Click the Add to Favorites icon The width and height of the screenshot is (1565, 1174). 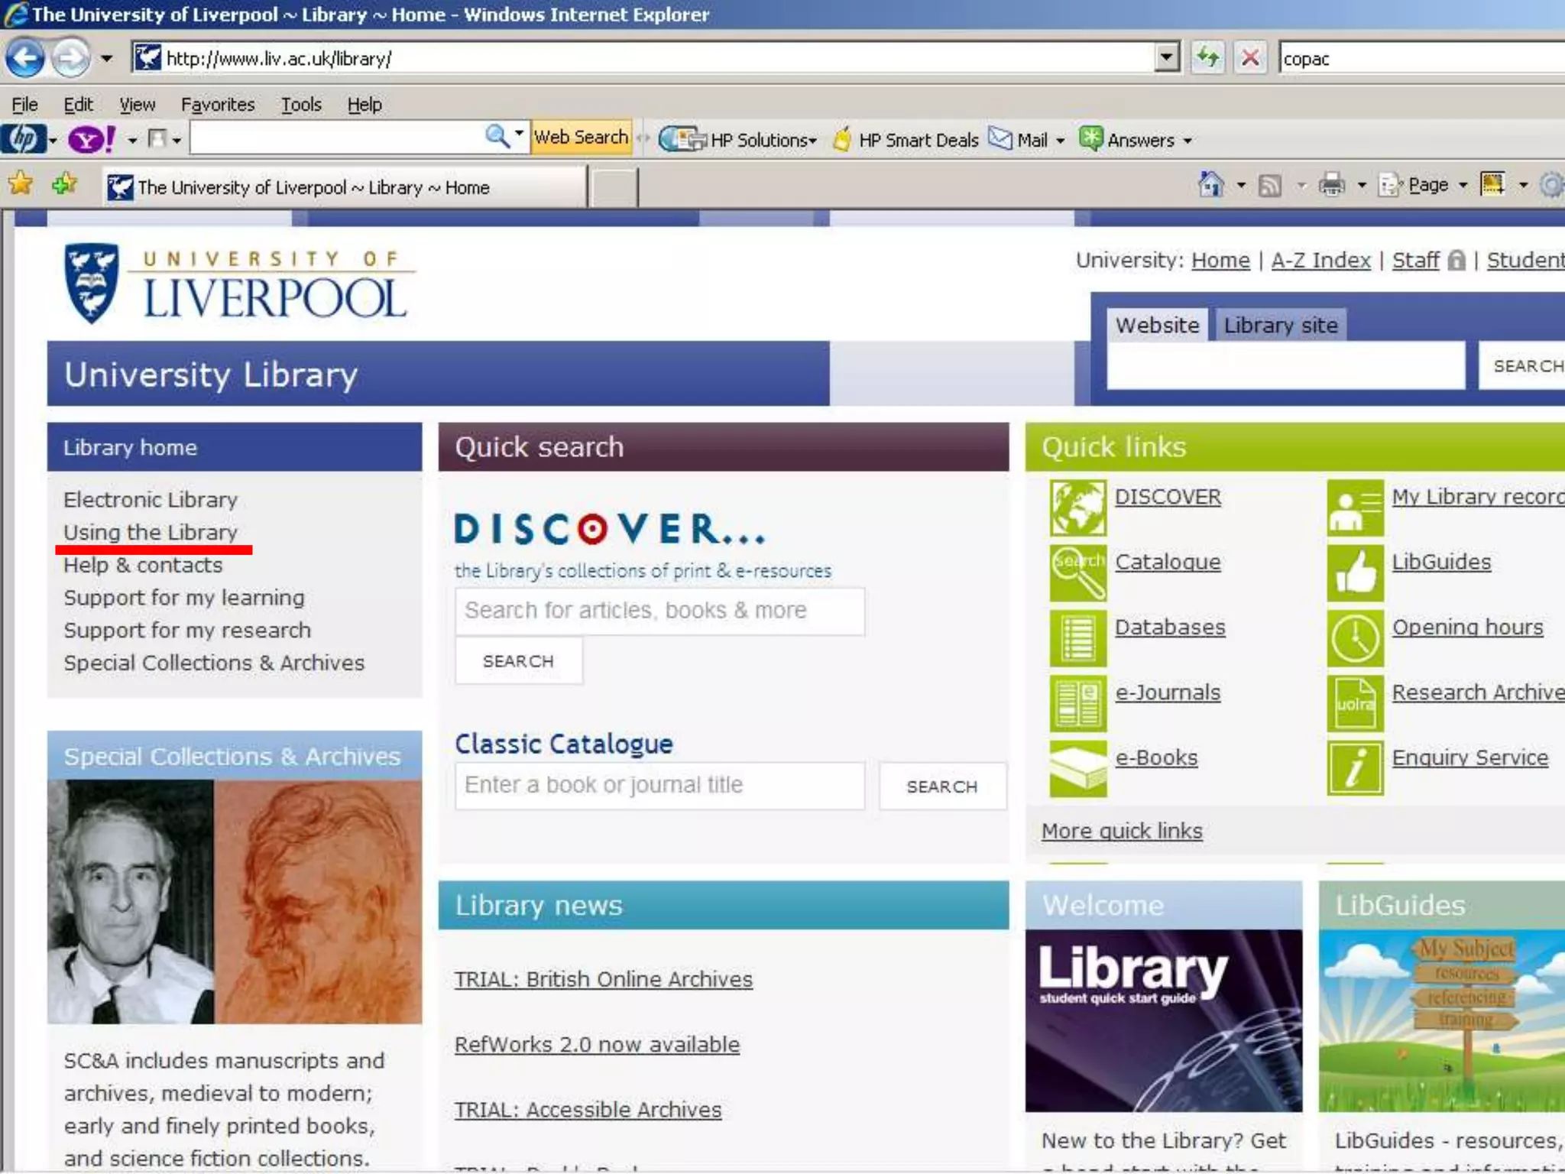[64, 184]
